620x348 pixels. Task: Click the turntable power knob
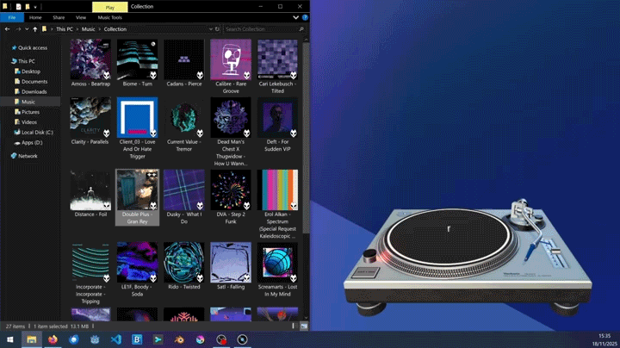(x=370, y=256)
